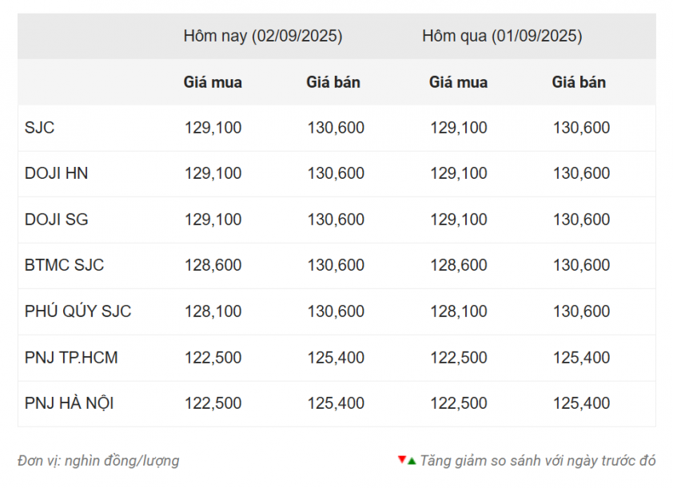Select the SJC row label
The image size is (673, 488).
click(40, 128)
